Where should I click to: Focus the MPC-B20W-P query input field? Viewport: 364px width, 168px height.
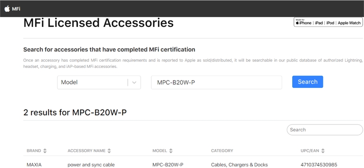[216, 82]
